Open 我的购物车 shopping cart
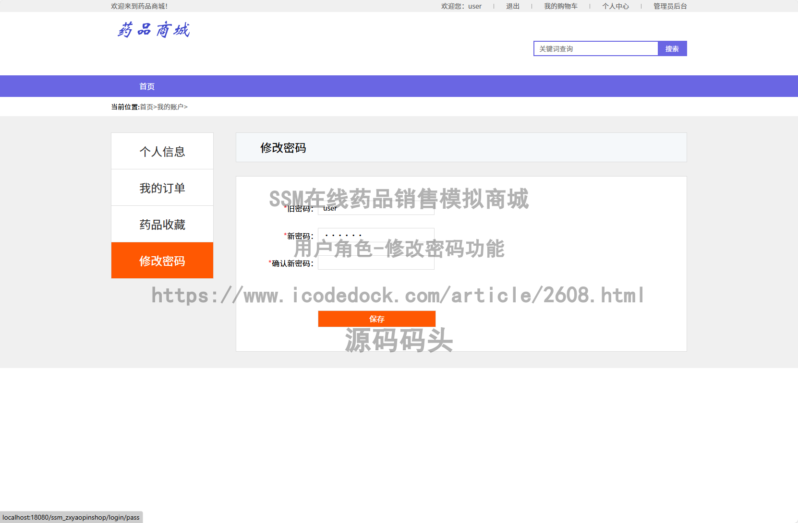The image size is (798, 523). point(561,6)
